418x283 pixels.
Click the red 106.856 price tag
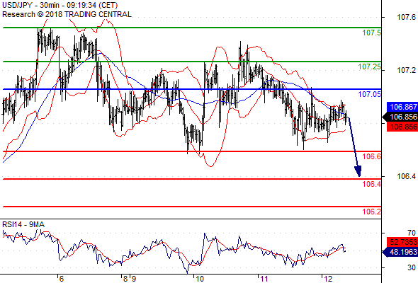(402, 127)
